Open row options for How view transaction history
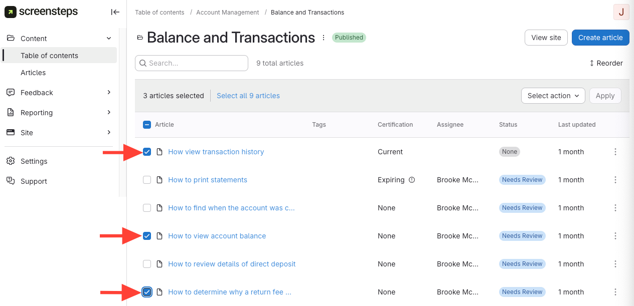The height and width of the screenshot is (306, 634). pos(615,152)
